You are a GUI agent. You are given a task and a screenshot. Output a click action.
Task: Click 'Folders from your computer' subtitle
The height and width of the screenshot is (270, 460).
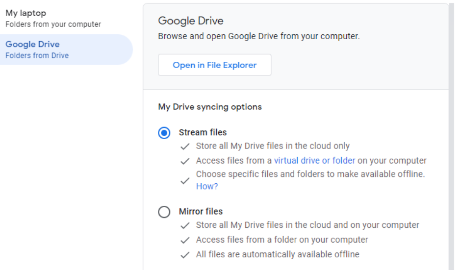tap(53, 25)
